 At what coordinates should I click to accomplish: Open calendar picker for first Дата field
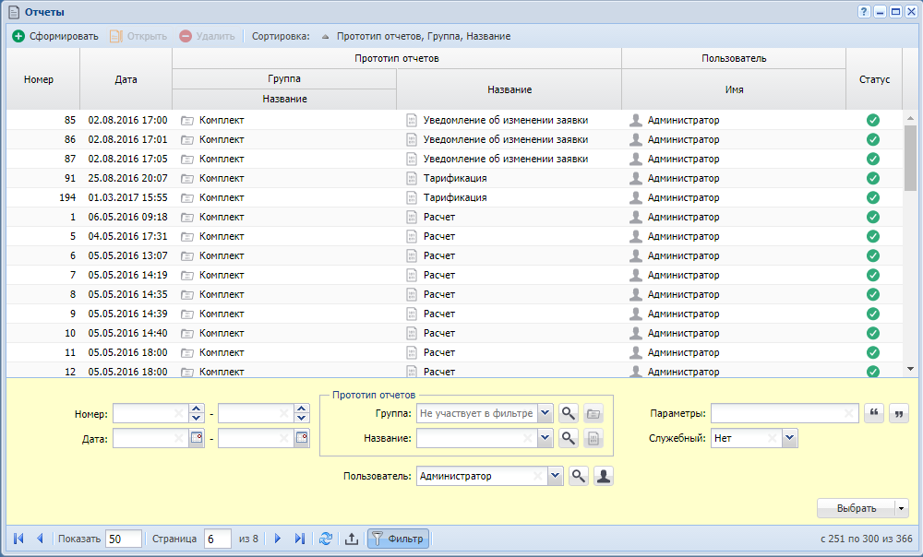[x=197, y=438]
